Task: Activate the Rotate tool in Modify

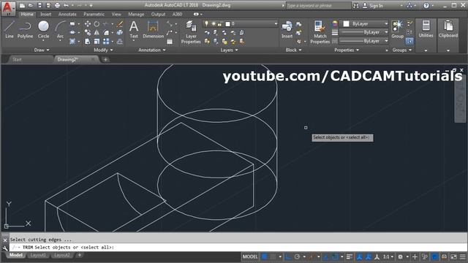Action: pos(97,24)
